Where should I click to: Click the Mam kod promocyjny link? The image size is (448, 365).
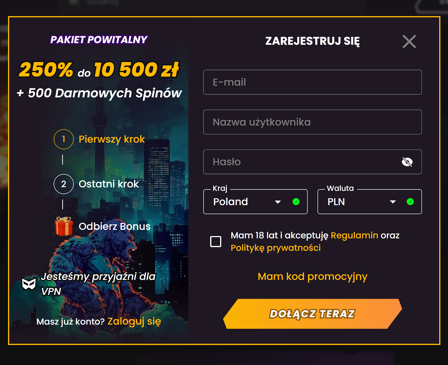(x=312, y=276)
